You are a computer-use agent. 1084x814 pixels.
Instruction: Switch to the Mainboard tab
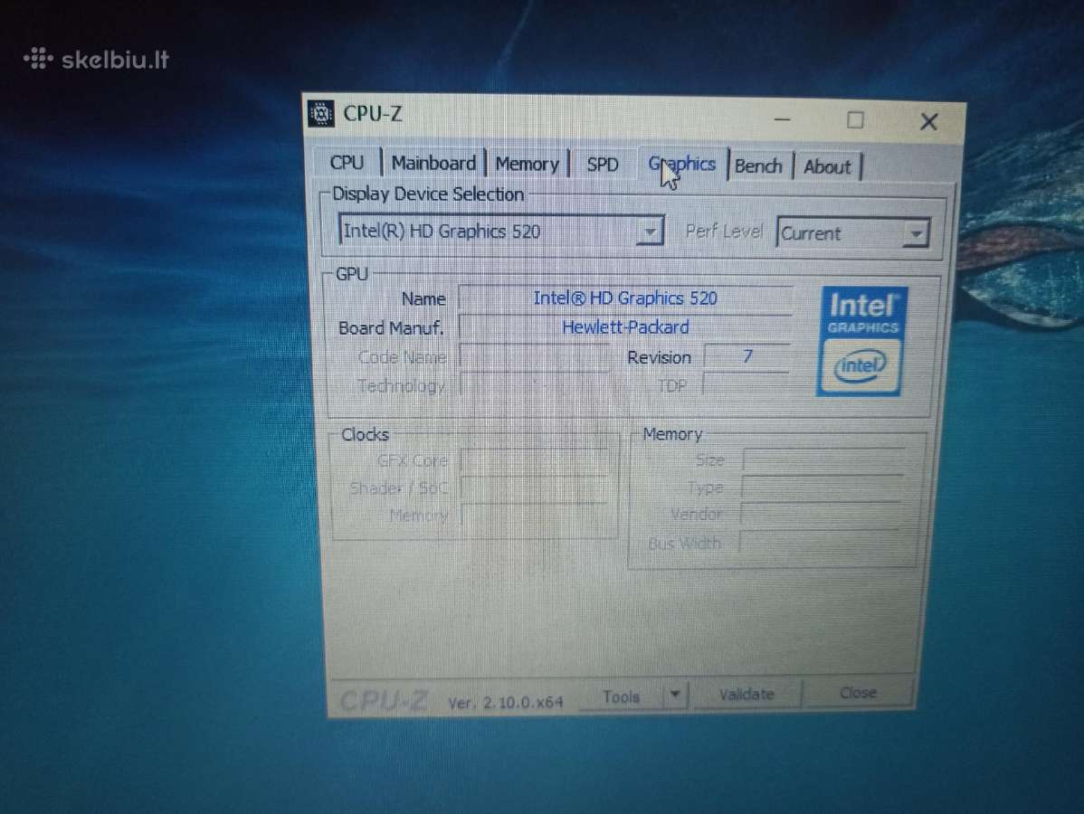point(433,163)
